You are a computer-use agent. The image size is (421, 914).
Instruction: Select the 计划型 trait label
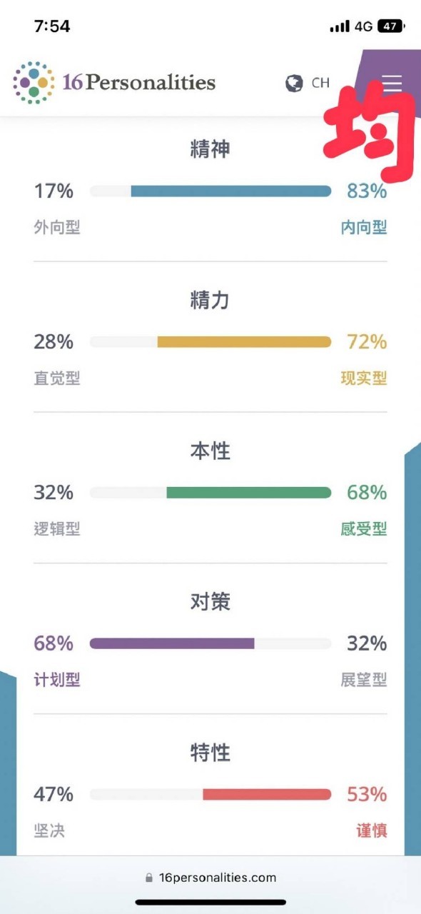[x=56, y=680]
